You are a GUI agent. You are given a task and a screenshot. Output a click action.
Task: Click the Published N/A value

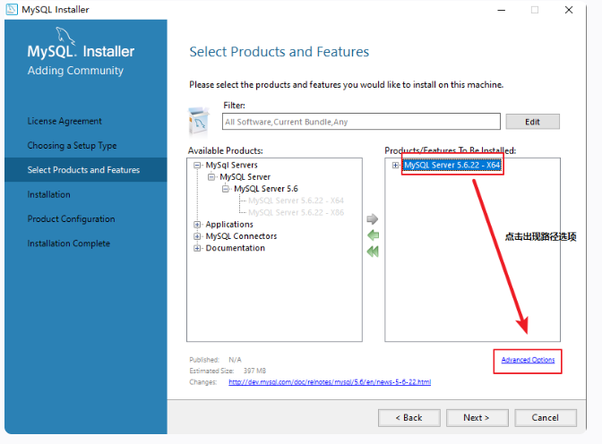pos(235,360)
